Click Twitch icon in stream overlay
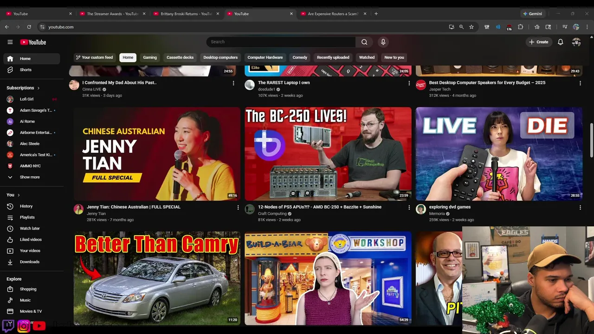 pyautogui.click(x=8, y=325)
